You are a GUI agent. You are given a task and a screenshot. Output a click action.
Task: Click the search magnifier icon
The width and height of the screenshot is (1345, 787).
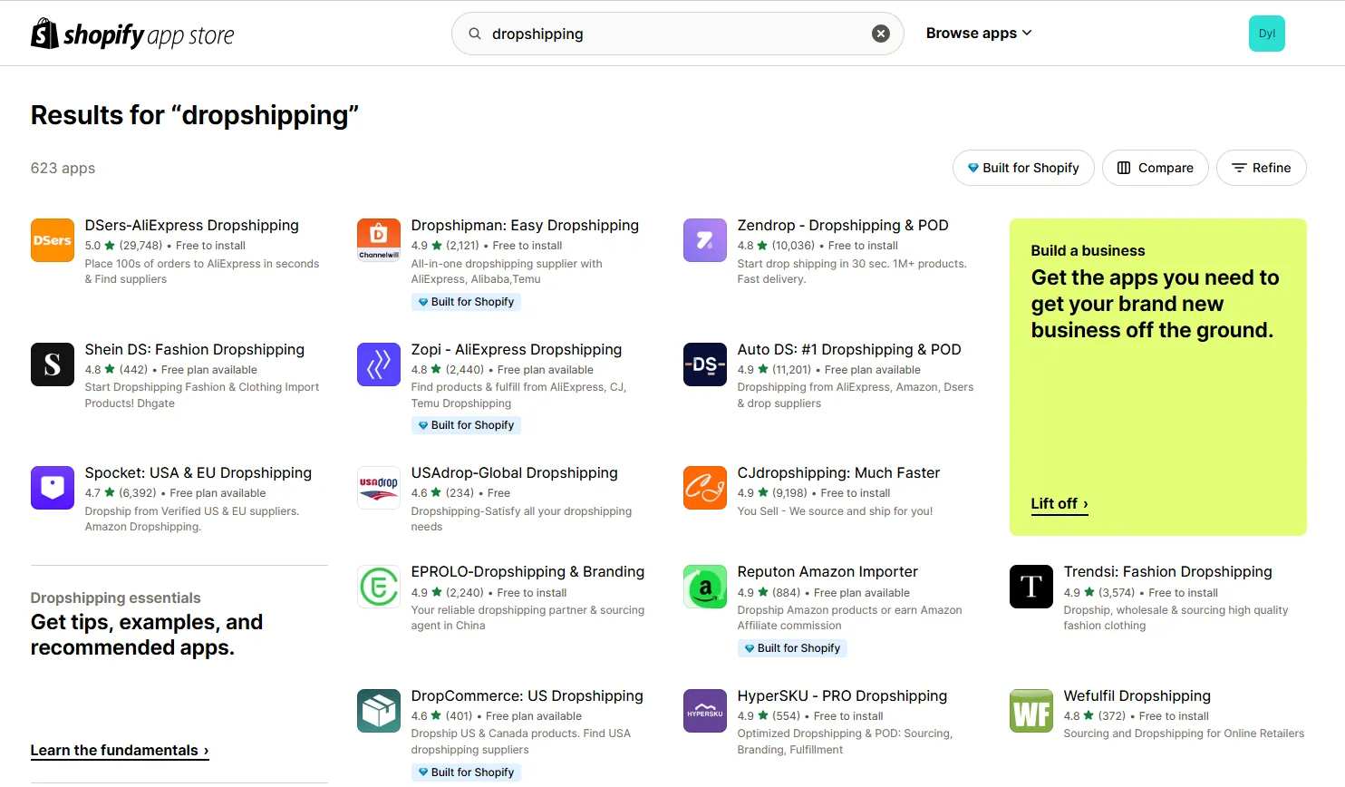[475, 34]
